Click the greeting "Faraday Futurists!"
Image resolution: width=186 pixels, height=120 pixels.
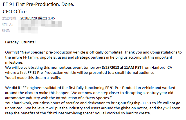pyautogui.click(x=21, y=42)
